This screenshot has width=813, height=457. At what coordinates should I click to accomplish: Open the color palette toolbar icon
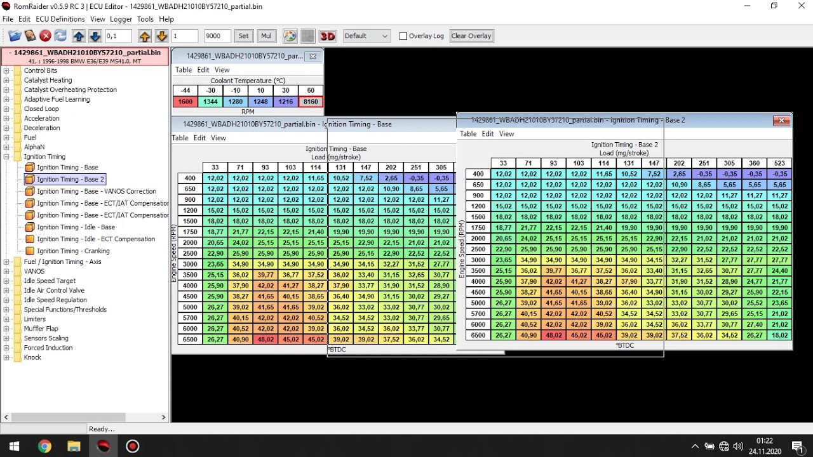coord(290,36)
